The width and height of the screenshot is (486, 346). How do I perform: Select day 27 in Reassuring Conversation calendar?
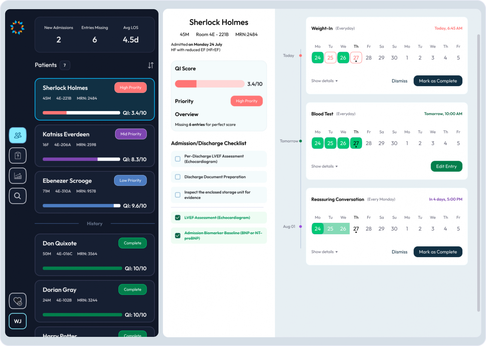356,229
